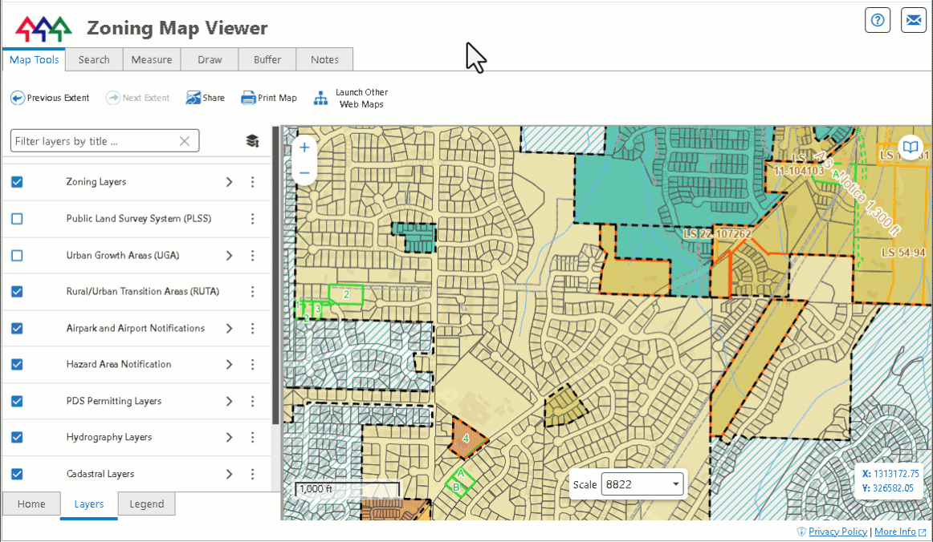Uncheck PDS Permitting Layers checkbox
Viewport: 933px width, 542px height.
tap(17, 401)
